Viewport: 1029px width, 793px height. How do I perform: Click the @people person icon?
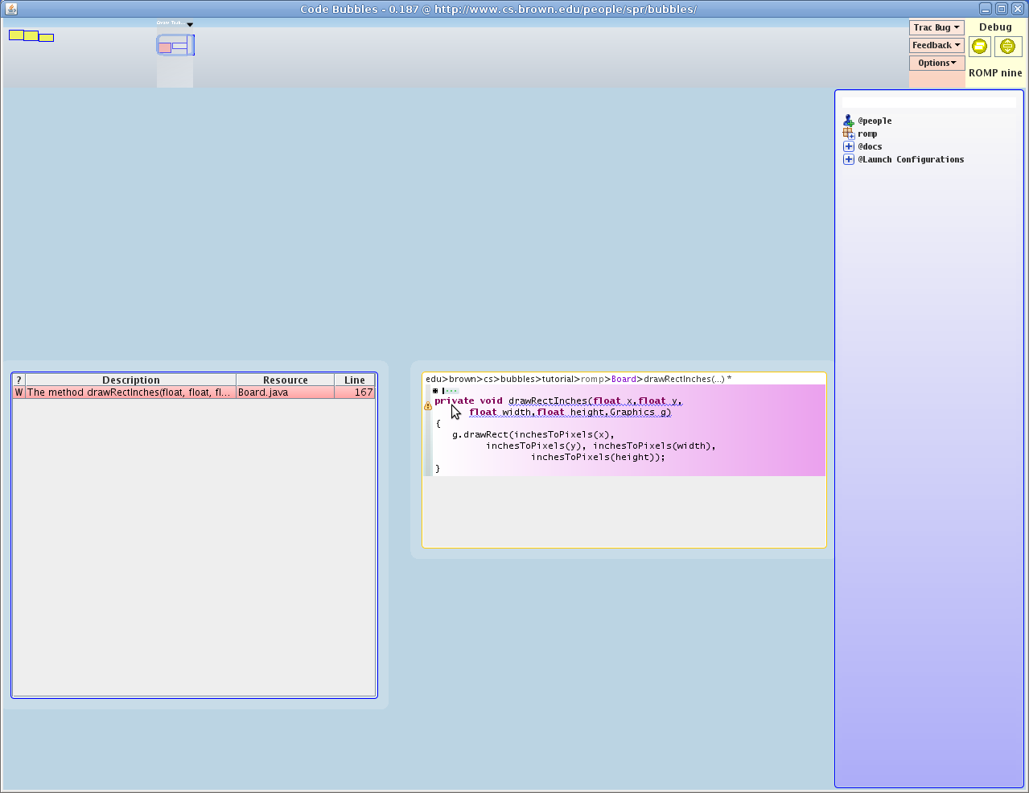point(848,121)
